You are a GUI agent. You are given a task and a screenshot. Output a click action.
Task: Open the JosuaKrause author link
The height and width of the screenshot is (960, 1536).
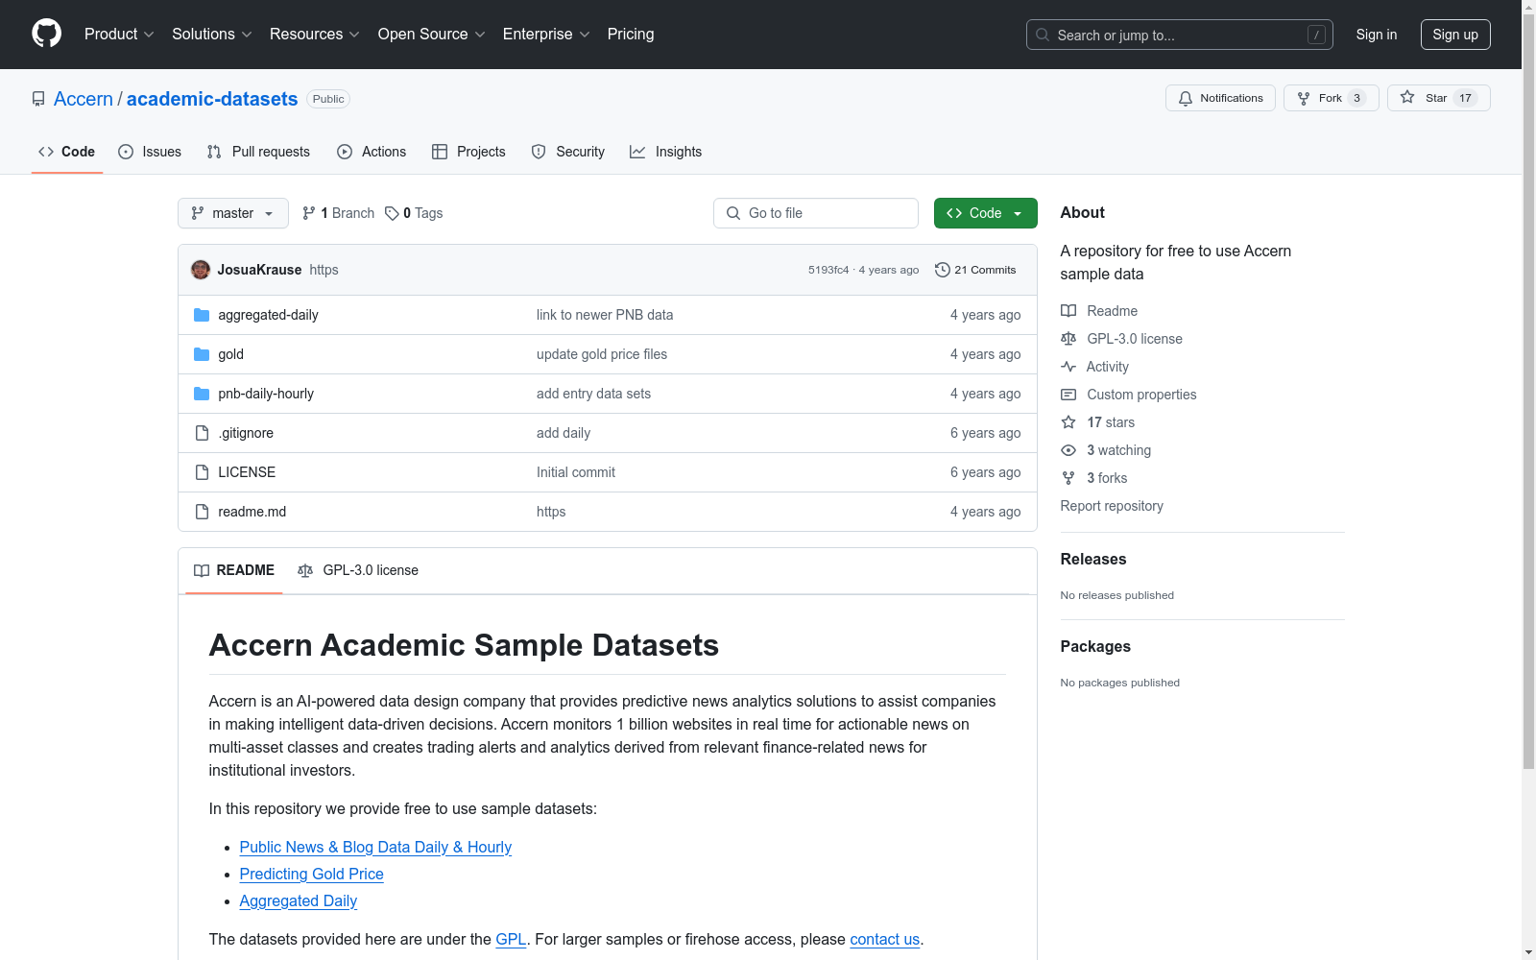point(259,270)
